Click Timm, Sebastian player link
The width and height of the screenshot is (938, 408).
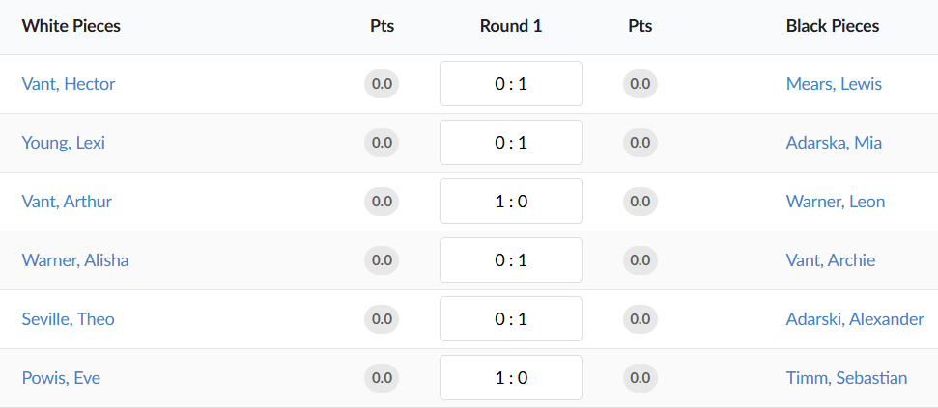[846, 378]
